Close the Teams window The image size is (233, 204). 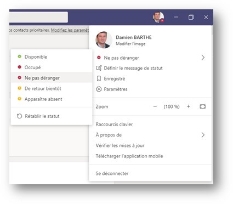click(206, 17)
